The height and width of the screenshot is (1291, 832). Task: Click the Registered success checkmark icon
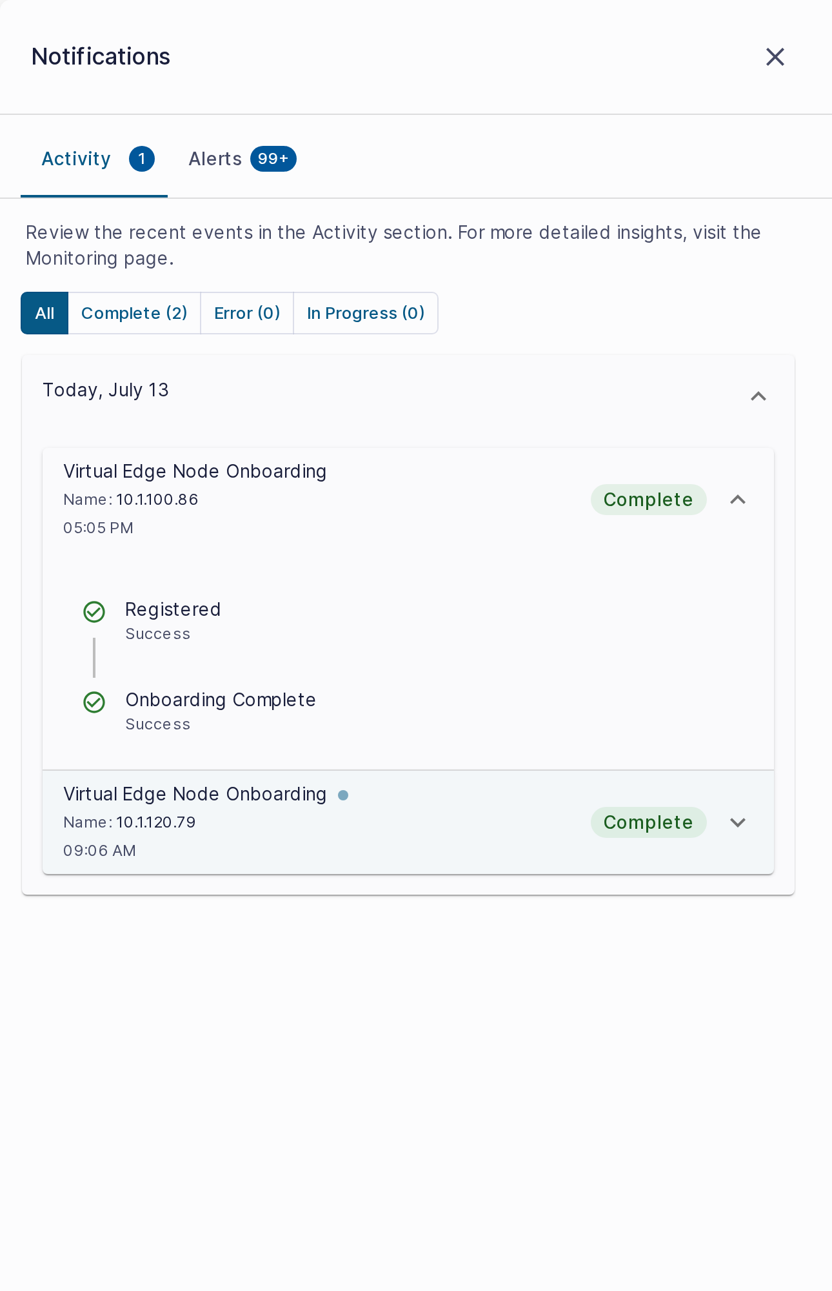[94, 612]
